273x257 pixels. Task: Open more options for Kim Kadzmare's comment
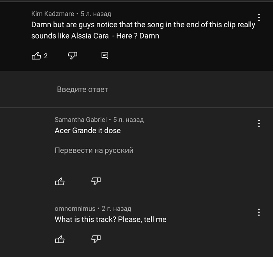[x=259, y=18]
